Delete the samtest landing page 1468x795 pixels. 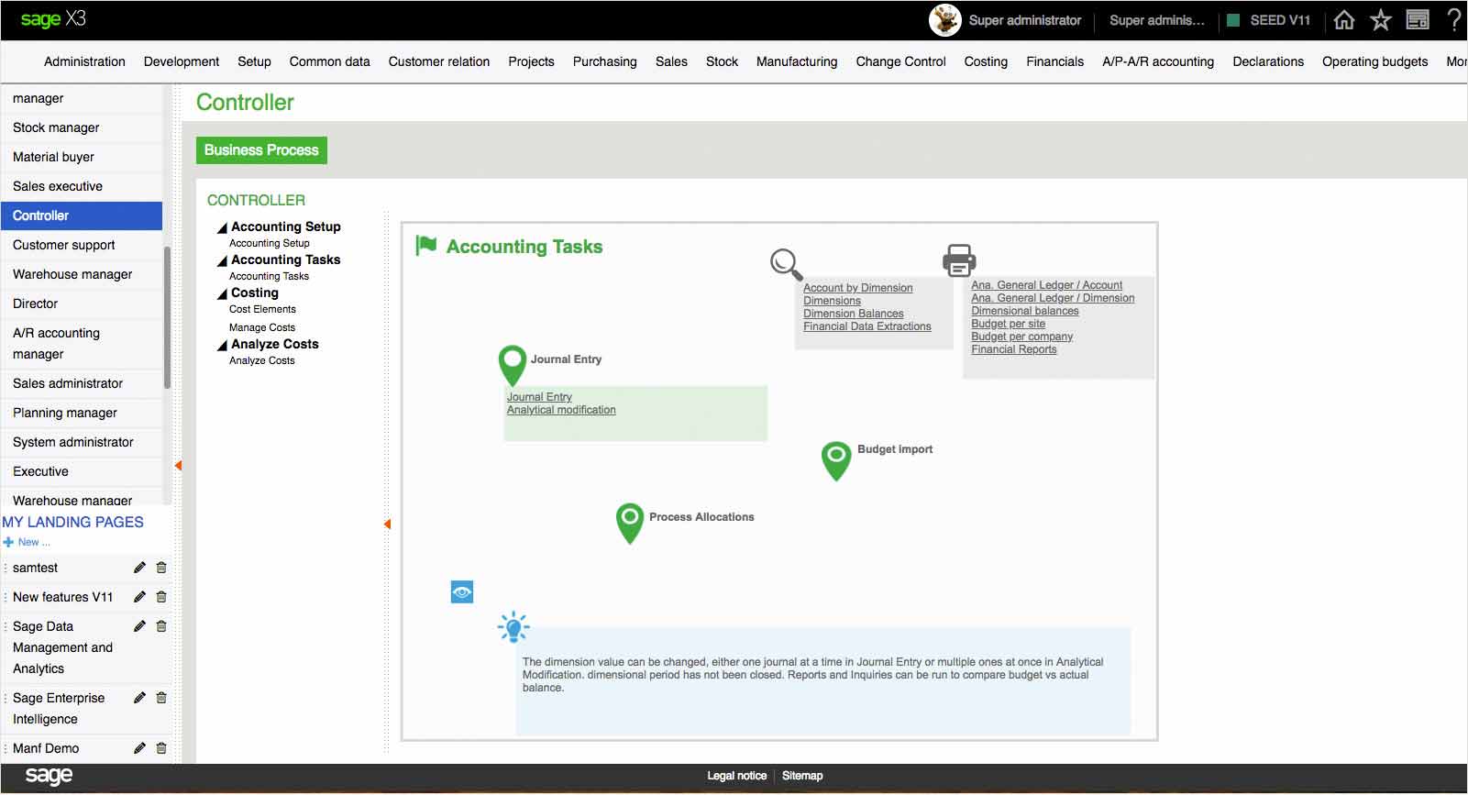tap(161, 568)
